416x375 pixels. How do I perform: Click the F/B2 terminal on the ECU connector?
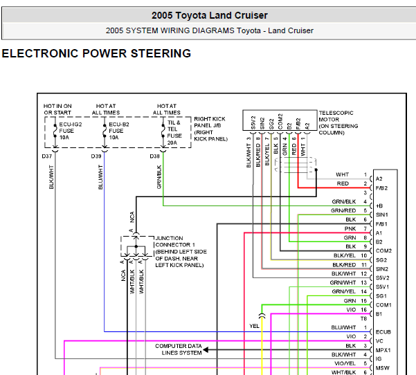[x=381, y=188]
